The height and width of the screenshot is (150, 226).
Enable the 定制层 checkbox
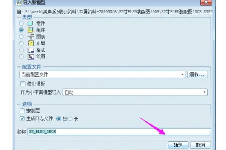(22, 111)
